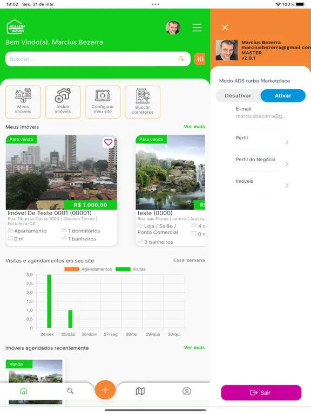Select Desativar for ADS turbo mode
This screenshot has height=414, width=311.
point(238,95)
